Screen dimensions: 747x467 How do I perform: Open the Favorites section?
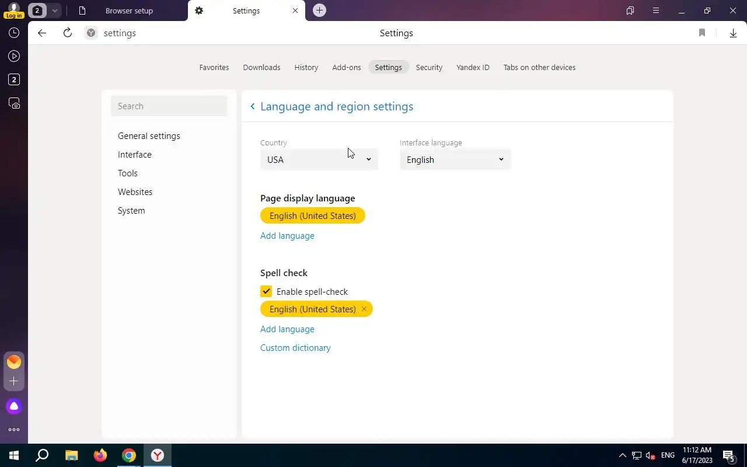(x=214, y=68)
